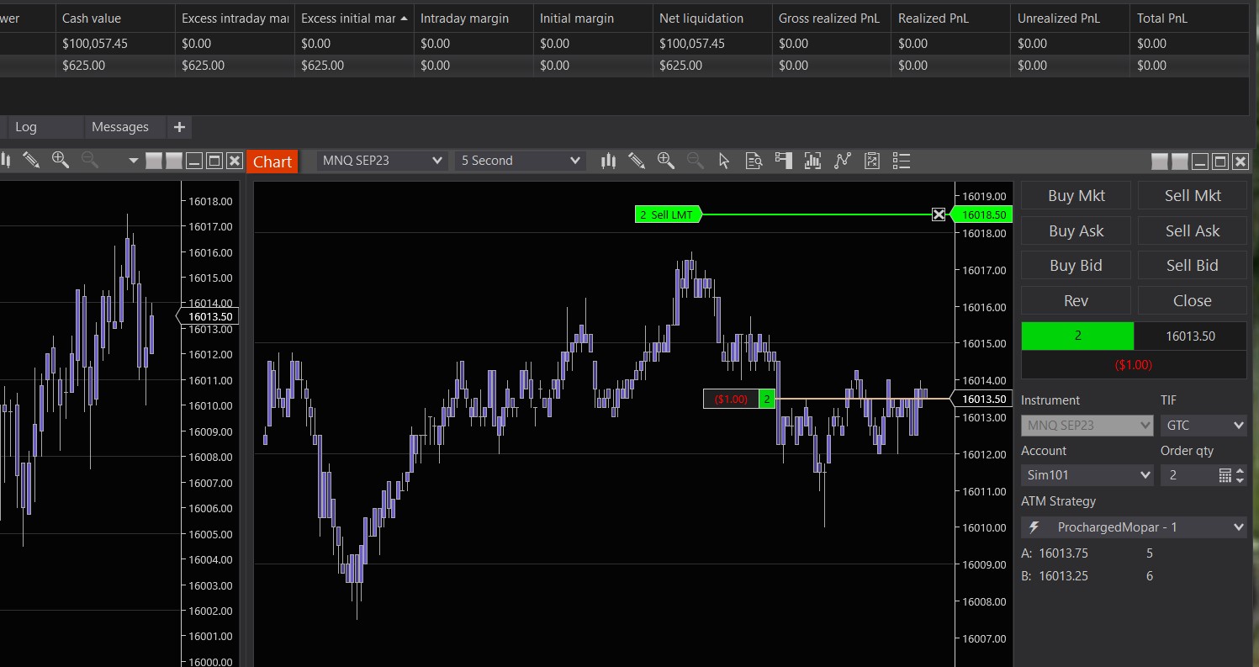Select the cursor pointer tool in chart toolbar
Image resolution: width=1259 pixels, height=667 pixels.
pyautogui.click(x=724, y=161)
